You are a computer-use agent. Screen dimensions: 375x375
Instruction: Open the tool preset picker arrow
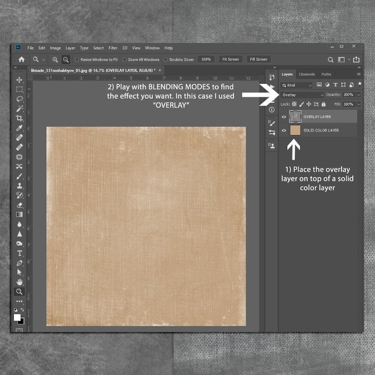pos(43,60)
